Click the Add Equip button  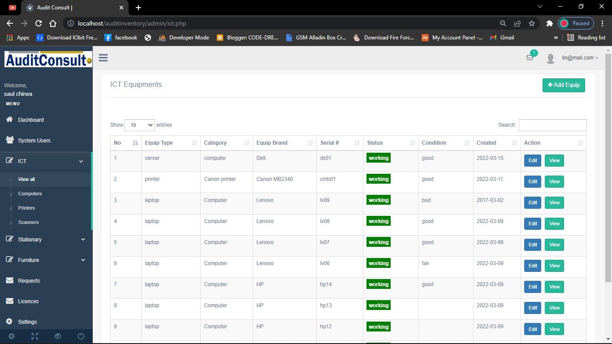(563, 85)
